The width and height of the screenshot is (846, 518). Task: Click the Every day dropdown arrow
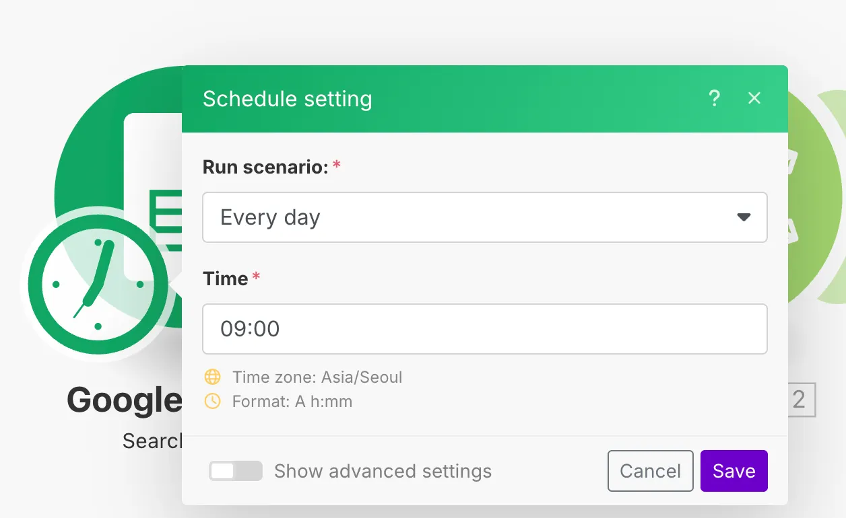coord(744,217)
